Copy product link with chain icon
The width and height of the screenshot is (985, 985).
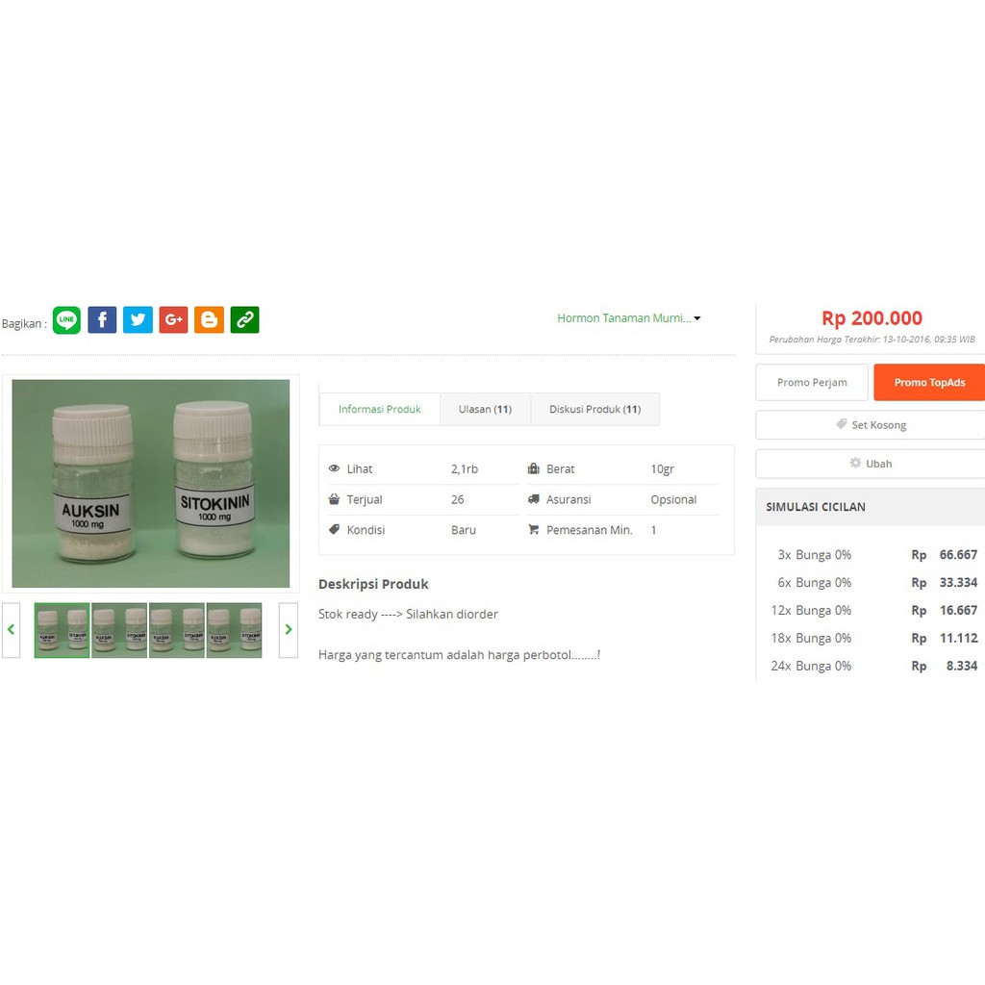pos(244,320)
